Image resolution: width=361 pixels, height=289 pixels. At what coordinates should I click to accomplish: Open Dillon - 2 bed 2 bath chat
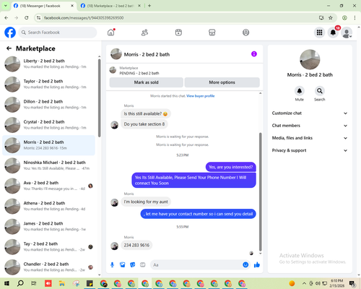pos(49,105)
